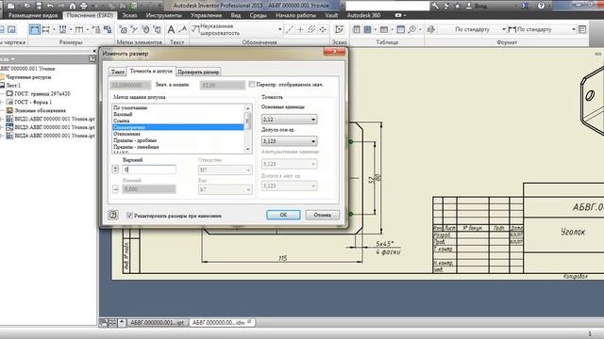Click the Punch note icon
Viewport: 604px width, 339px height.
(145, 29)
